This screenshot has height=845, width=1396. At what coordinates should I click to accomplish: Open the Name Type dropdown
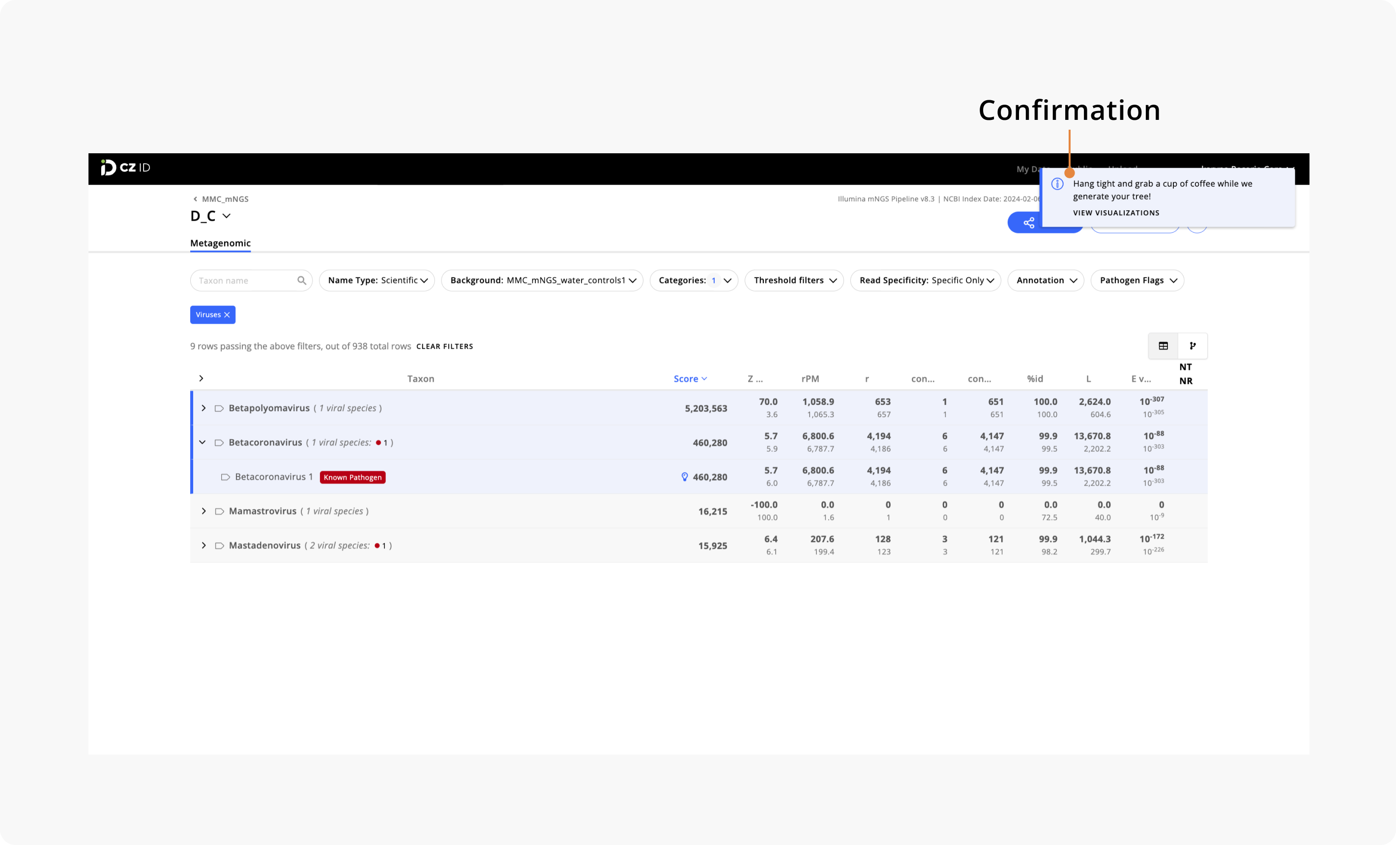pyautogui.click(x=377, y=281)
